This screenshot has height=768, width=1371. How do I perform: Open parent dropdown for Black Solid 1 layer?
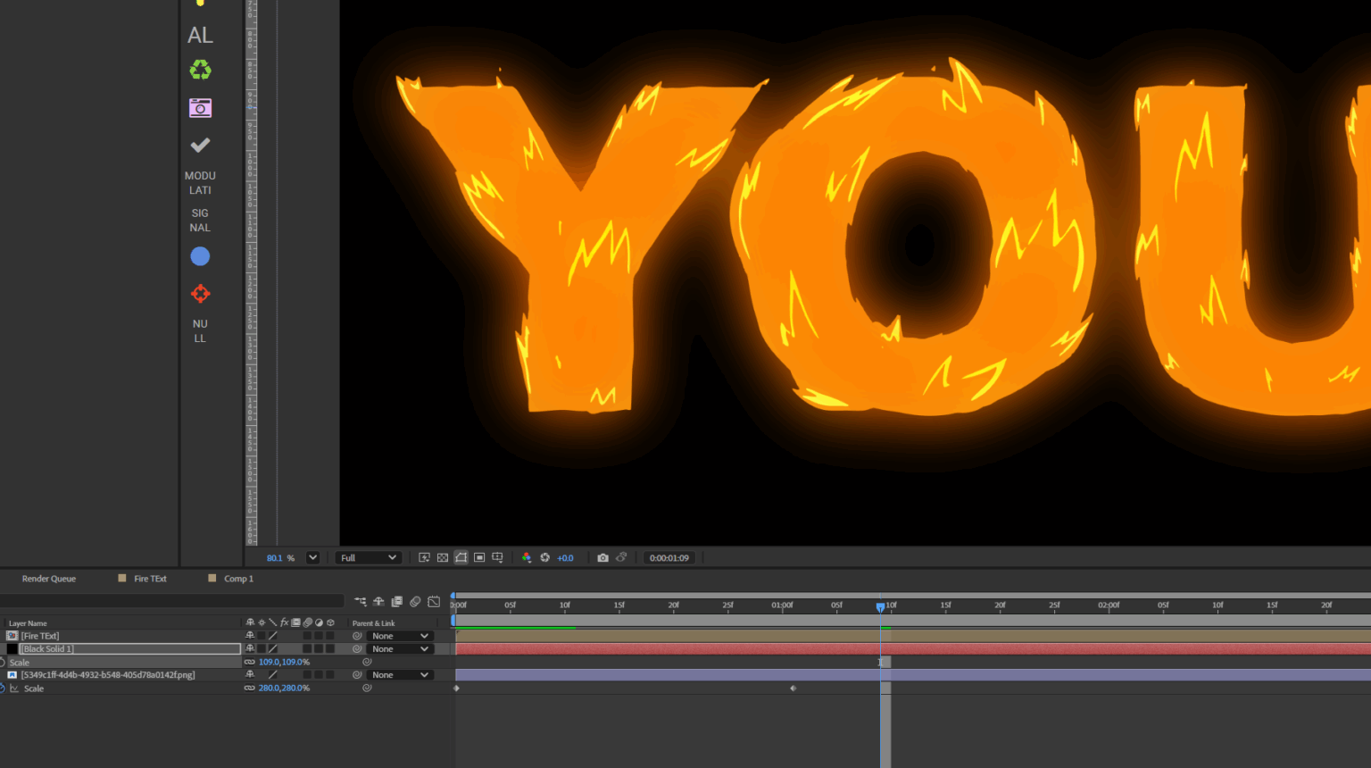coord(400,649)
